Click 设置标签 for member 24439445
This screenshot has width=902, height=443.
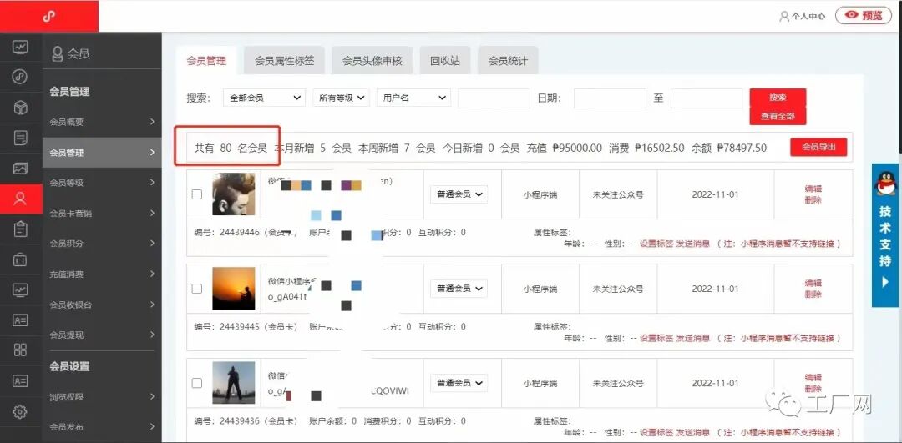click(656, 338)
